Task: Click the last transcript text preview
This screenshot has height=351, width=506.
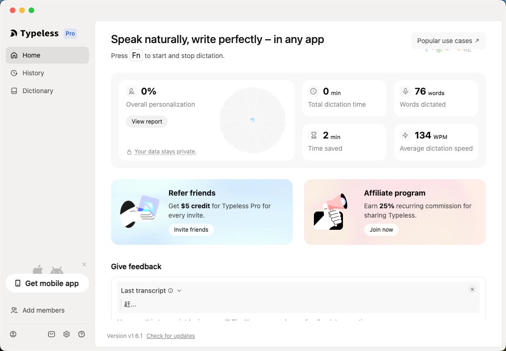Action: (130, 304)
